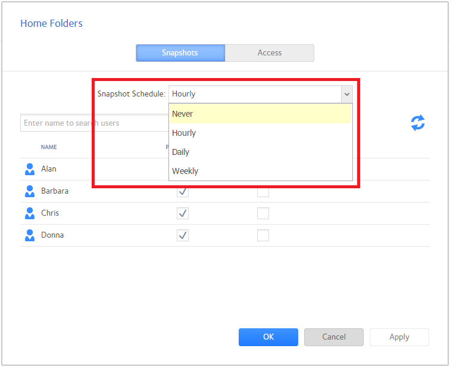The width and height of the screenshot is (450, 367).
Task: Click the Home Folders title
Action: [x=51, y=24]
